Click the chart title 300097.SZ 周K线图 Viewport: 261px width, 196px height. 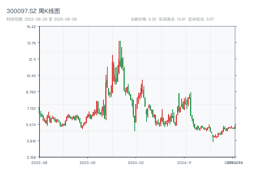click(33, 11)
